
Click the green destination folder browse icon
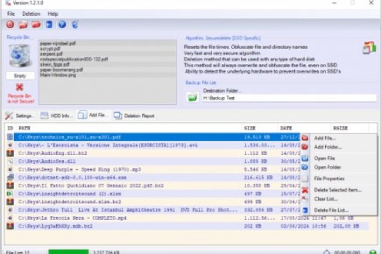[192, 97]
